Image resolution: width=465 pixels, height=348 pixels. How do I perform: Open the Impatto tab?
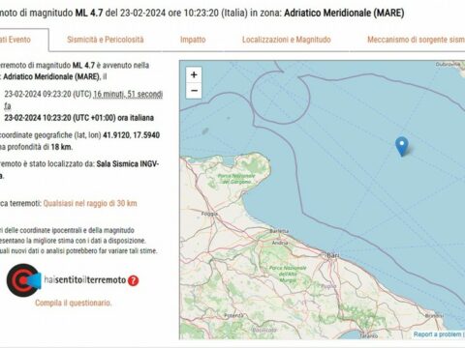[x=193, y=40]
